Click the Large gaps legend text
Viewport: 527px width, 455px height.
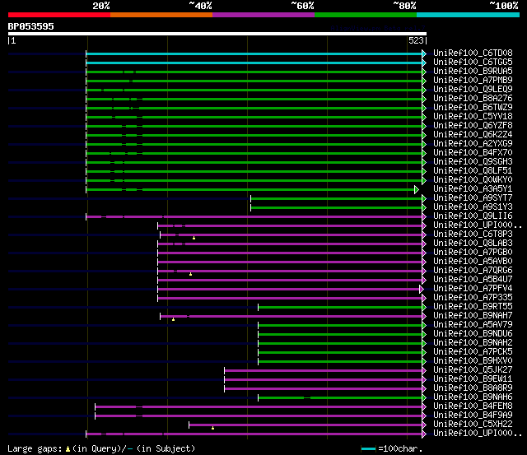click(101, 448)
